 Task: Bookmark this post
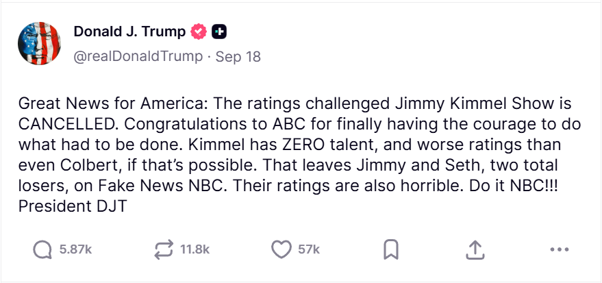[x=390, y=250]
